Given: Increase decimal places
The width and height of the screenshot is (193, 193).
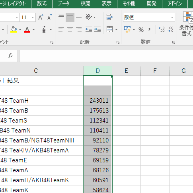Looking at the screenshot, I should [x=162, y=29].
